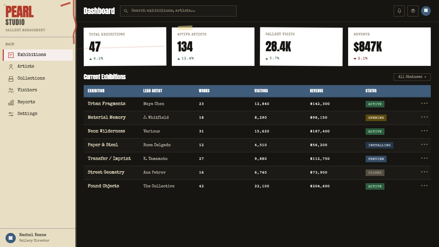Click the 12.4% active artists change
The width and height of the screenshot is (439, 247).
(186, 58)
